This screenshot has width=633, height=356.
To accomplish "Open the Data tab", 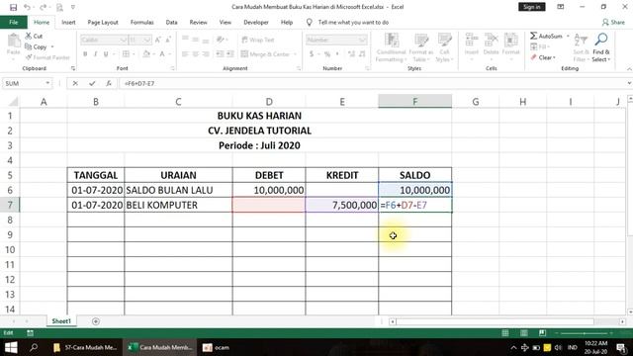I will pyautogui.click(x=171, y=22).
